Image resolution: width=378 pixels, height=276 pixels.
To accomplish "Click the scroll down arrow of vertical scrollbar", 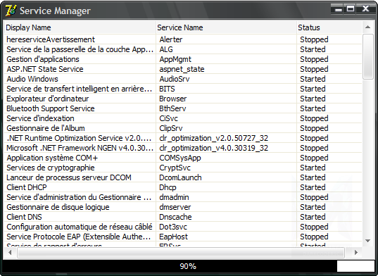I will pos(367,241).
